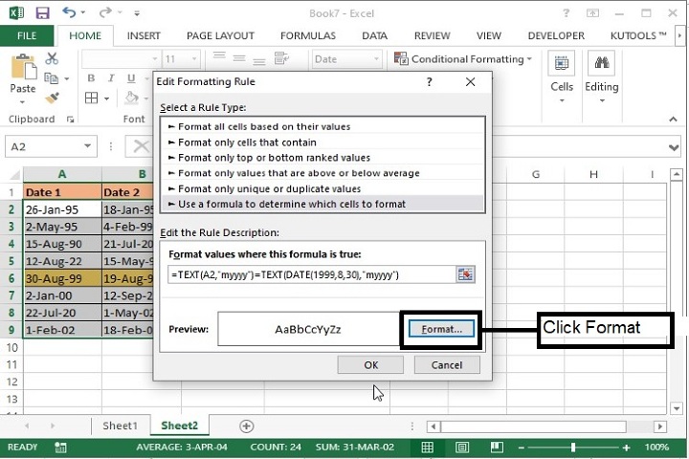
Task: Click vertical scrollbar down arrow
Action: (x=677, y=408)
